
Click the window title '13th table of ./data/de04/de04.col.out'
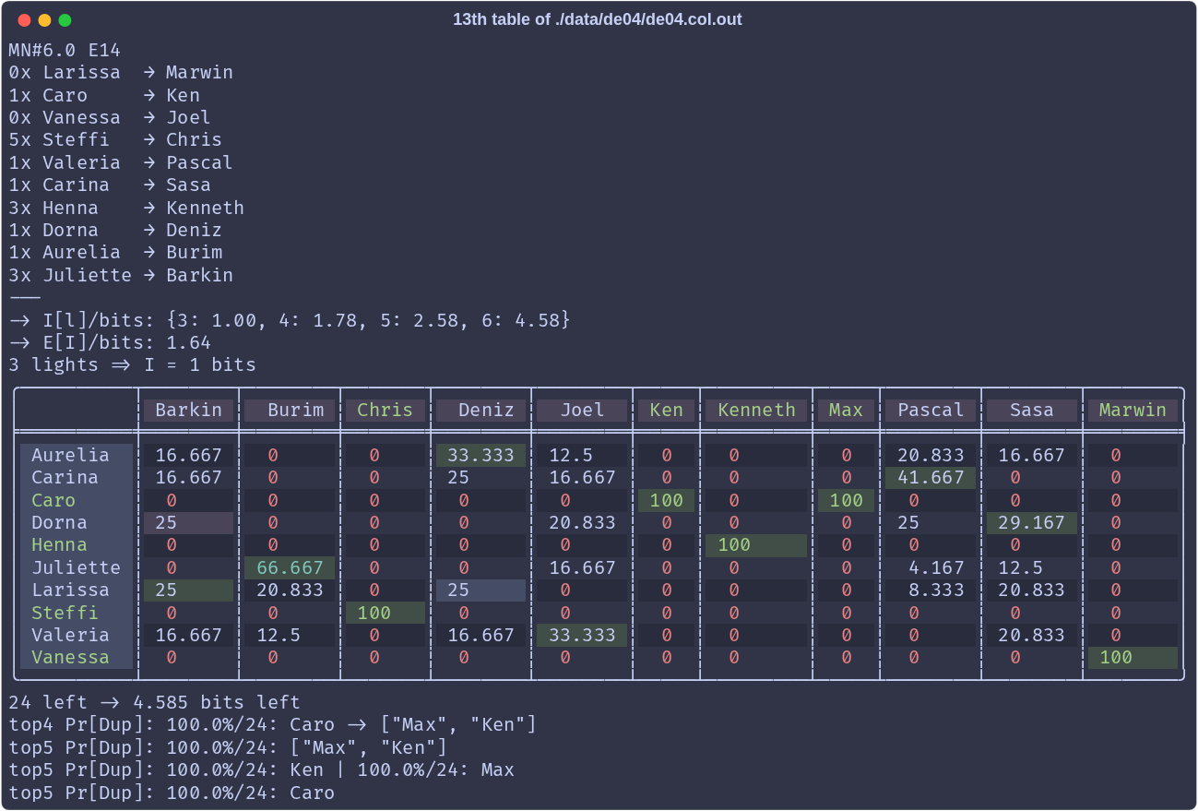point(598,19)
